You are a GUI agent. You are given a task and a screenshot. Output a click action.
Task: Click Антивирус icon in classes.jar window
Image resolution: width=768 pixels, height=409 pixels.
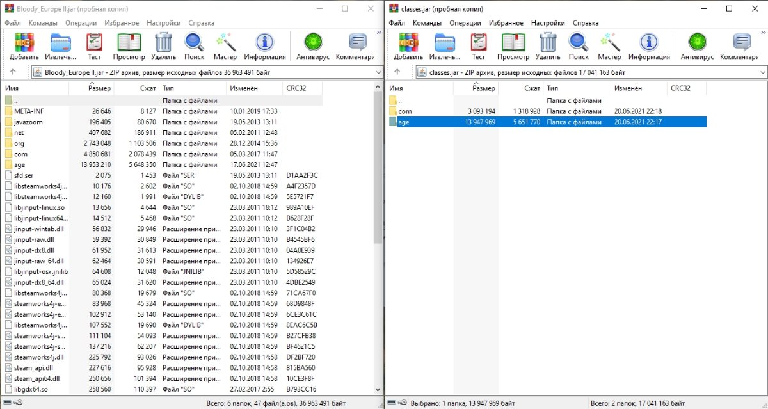click(x=698, y=42)
